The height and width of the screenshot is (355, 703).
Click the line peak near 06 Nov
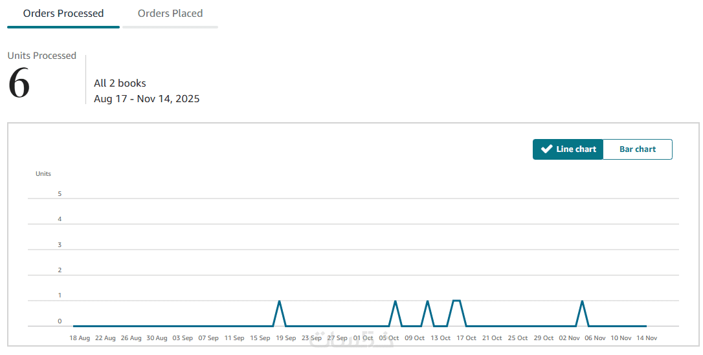pyautogui.click(x=583, y=301)
